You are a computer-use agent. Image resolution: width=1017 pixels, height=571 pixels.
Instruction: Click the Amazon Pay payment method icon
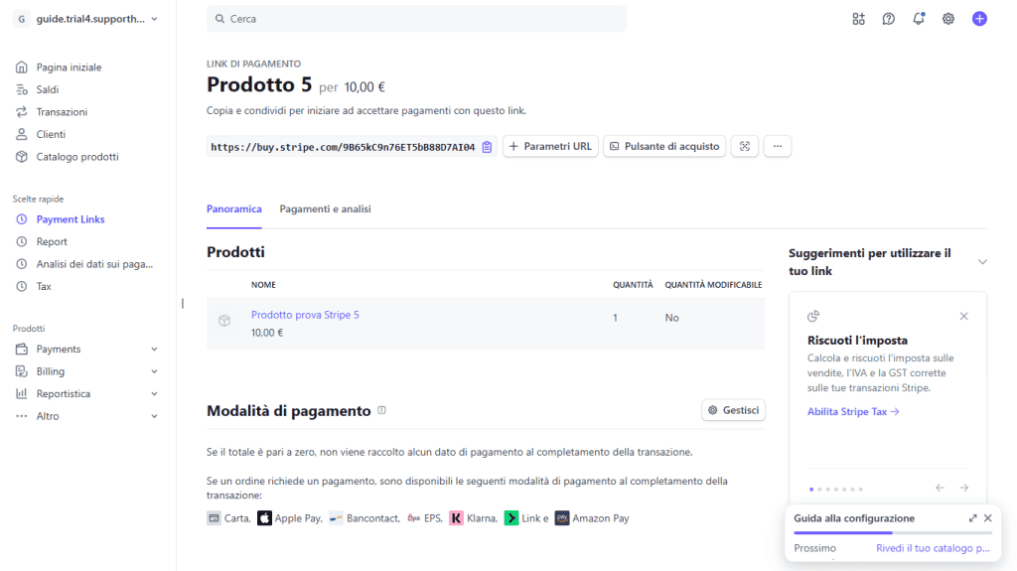tap(562, 517)
